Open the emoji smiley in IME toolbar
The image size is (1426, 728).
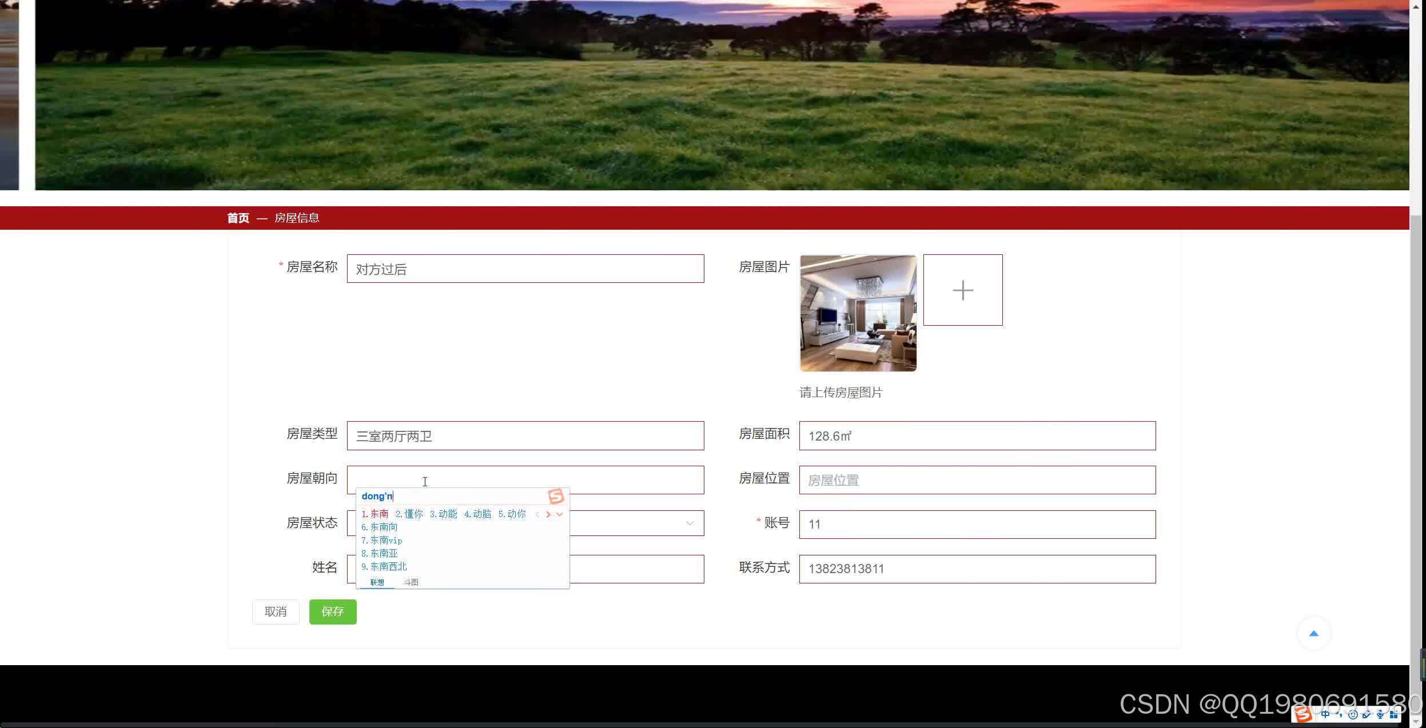[1353, 714]
